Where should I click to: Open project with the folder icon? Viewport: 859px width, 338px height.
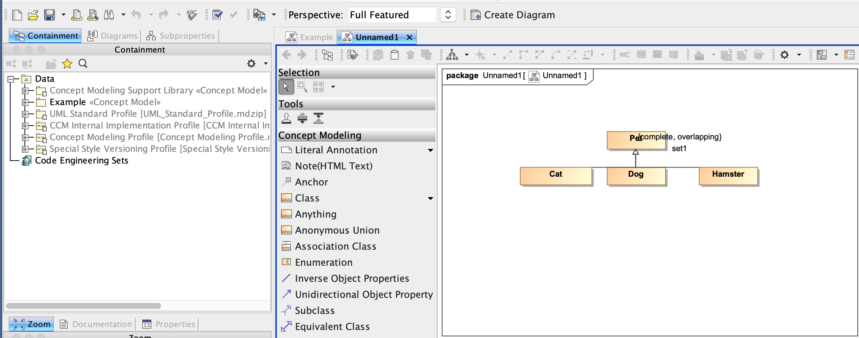(x=33, y=15)
